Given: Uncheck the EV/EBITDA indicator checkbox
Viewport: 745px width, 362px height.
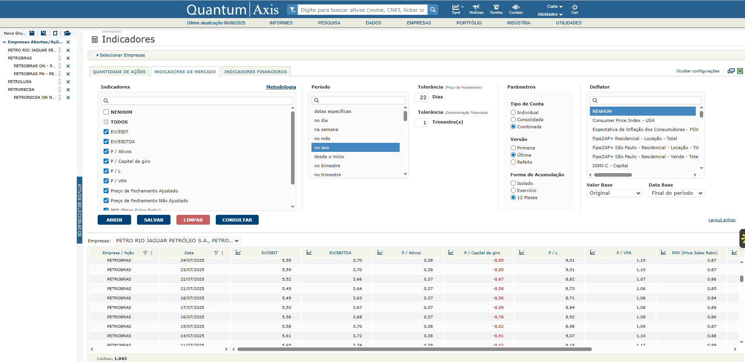Looking at the screenshot, I should (x=106, y=142).
